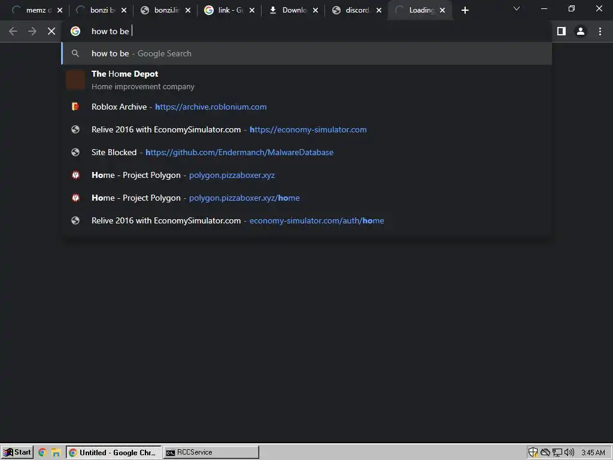Open the security shield tray icon
Image resolution: width=613 pixels, height=460 pixels.
coord(533,452)
